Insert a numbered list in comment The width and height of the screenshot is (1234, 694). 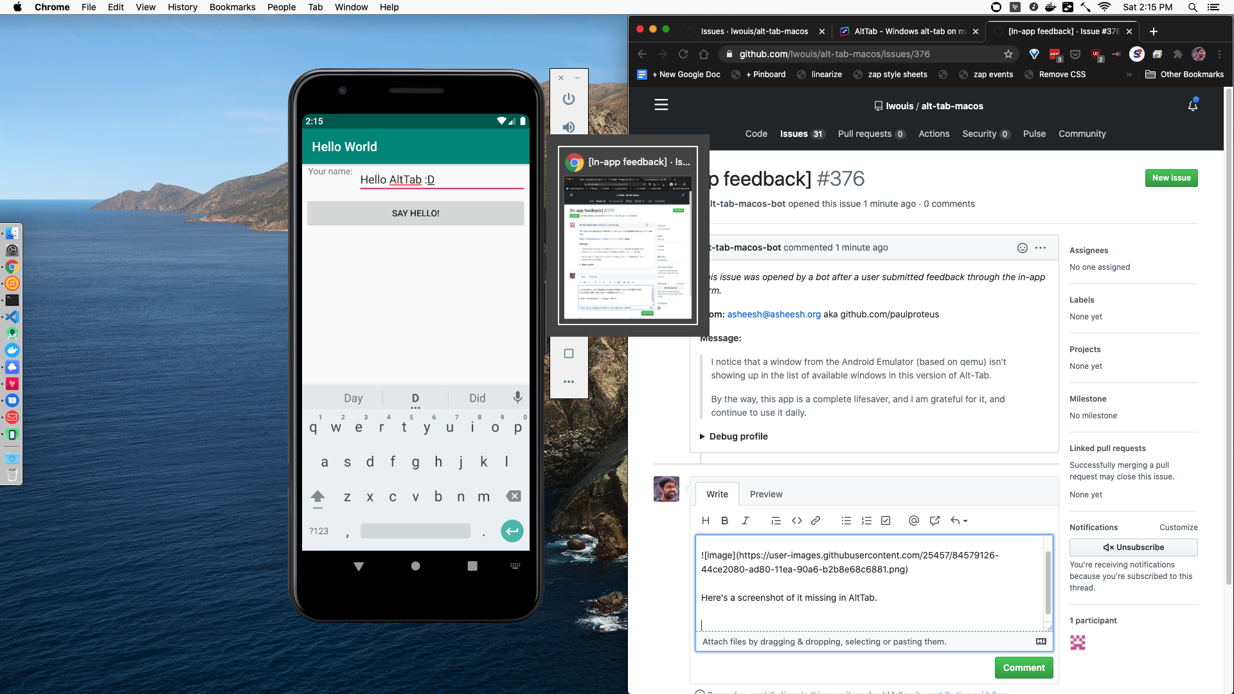click(866, 520)
